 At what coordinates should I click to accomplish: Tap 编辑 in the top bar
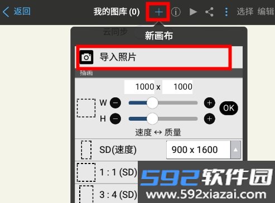[266, 12]
